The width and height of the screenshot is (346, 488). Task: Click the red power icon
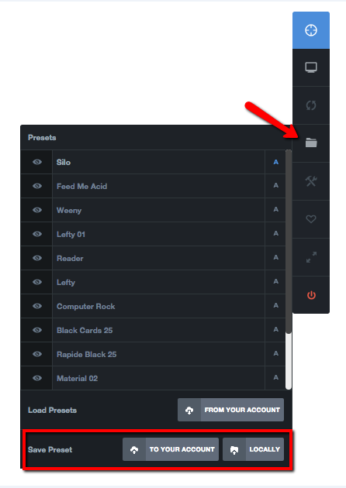pyautogui.click(x=311, y=294)
